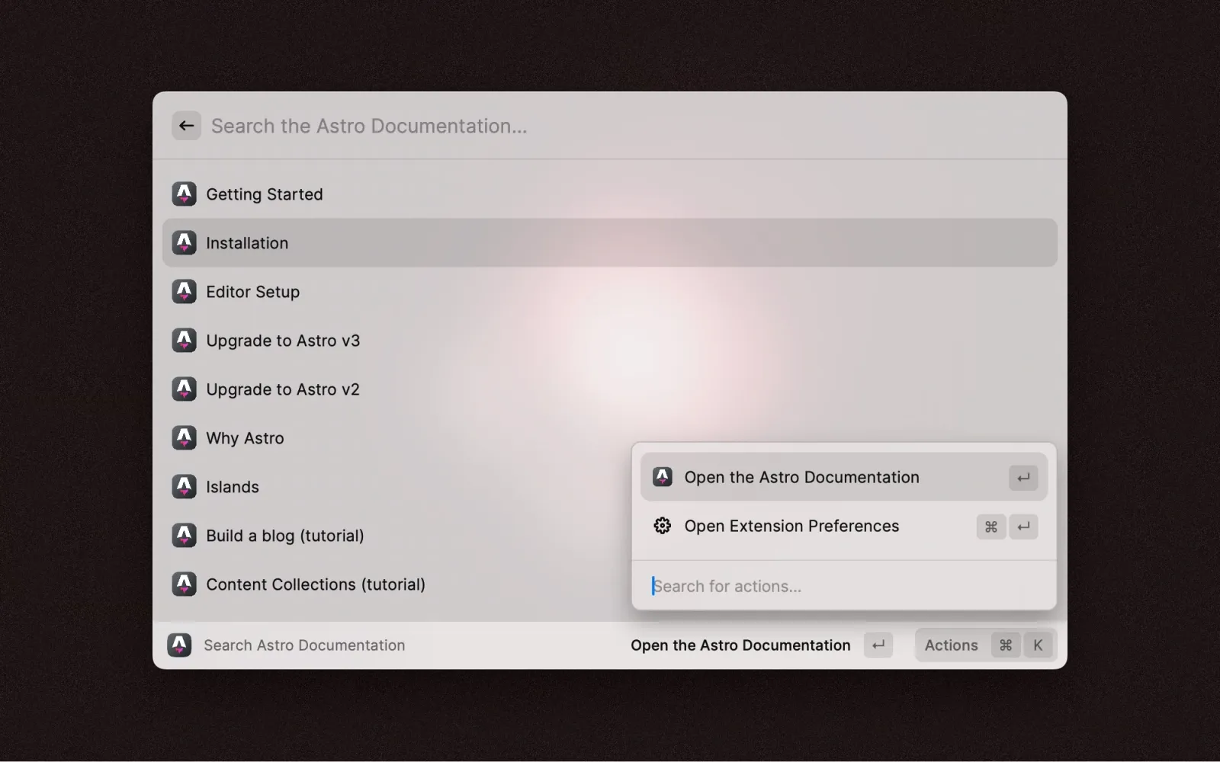This screenshot has width=1220, height=762.
Task: Click the Astro icon next to Islands
Action: (x=184, y=487)
